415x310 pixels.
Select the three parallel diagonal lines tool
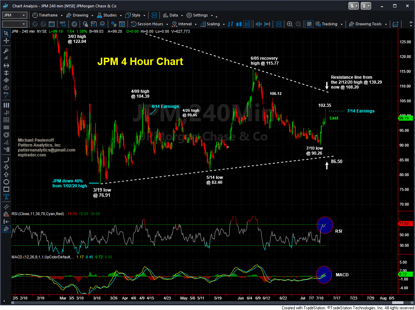point(6,80)
